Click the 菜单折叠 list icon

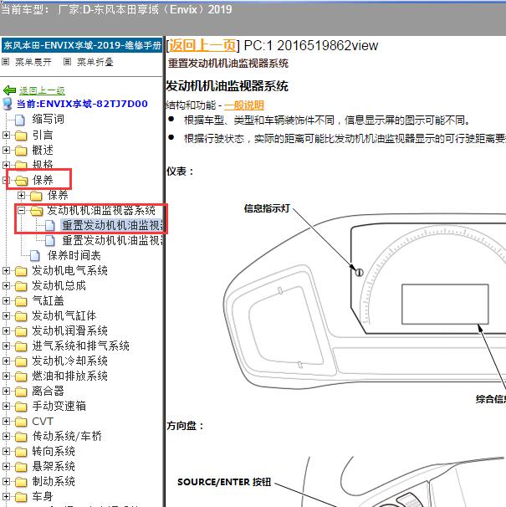click(67, 61)
